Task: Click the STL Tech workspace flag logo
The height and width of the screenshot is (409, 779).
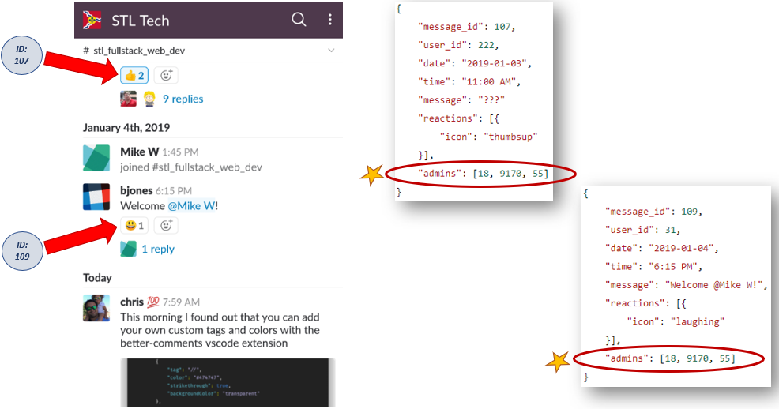Action: pos(92,20)
